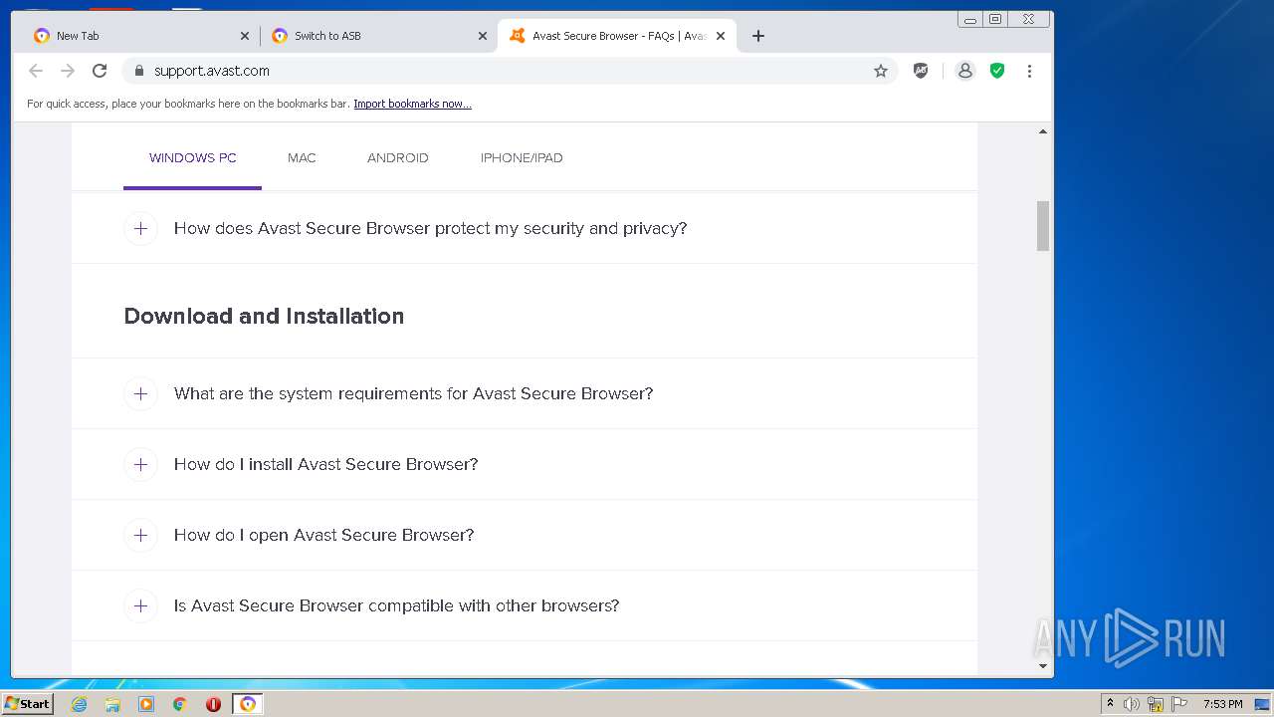Viewport: 1274px width, 717px height.
Task: Click 'How does Avast Secure Browser protect my security and privacy?'
Action: (430, 228)
